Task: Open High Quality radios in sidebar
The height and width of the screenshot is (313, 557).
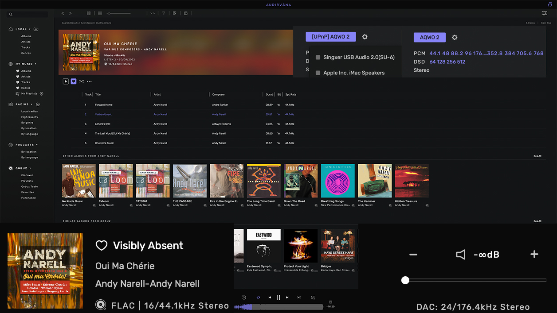Action: coord(30,117)
